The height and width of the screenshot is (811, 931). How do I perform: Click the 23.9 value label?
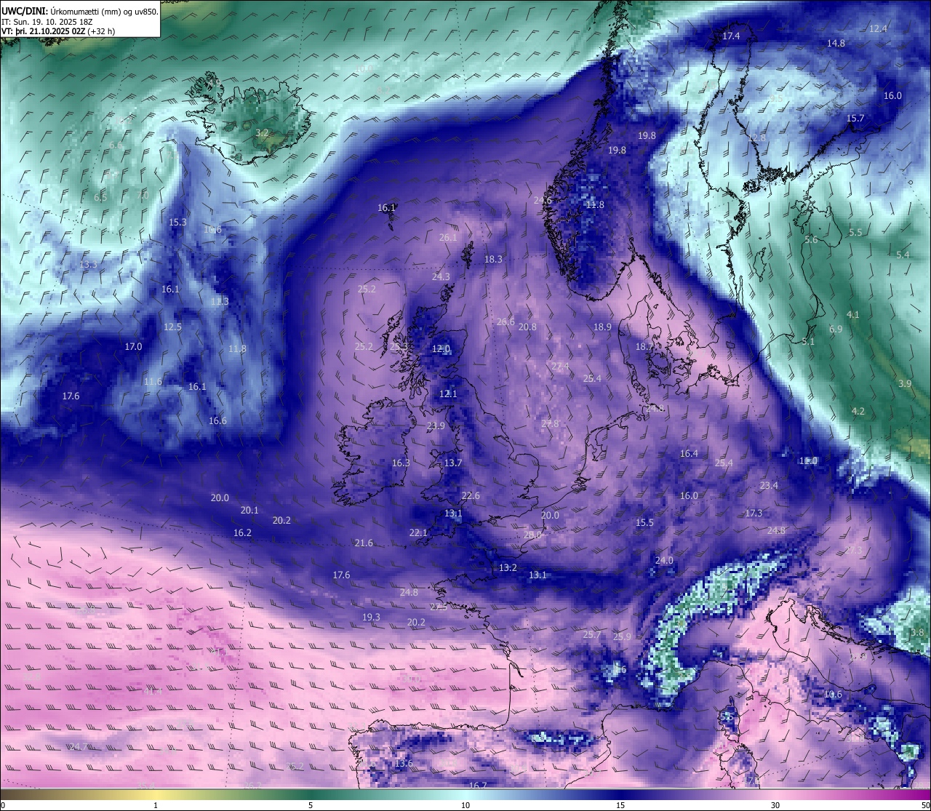coord(436,426)
